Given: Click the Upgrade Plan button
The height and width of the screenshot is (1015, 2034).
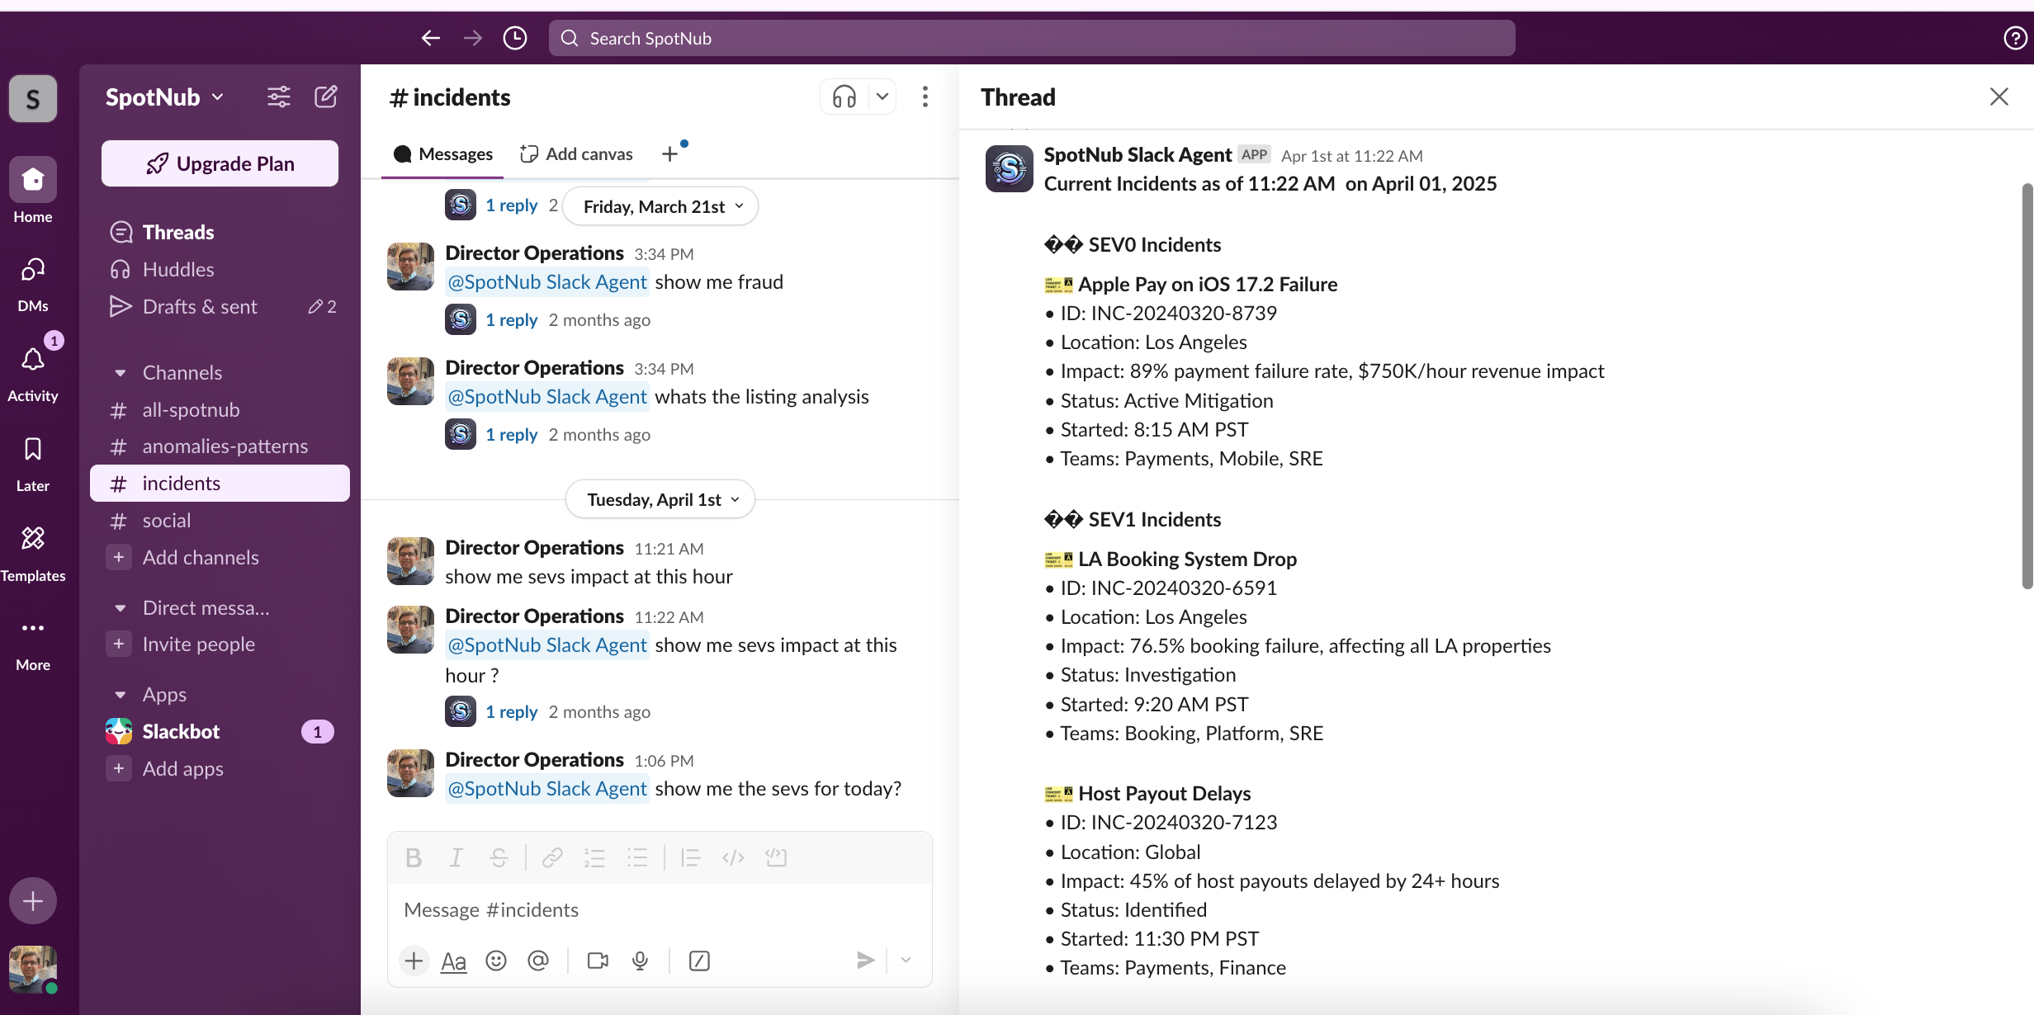Looking at the screenshot, I should click(x=220, y=163).
